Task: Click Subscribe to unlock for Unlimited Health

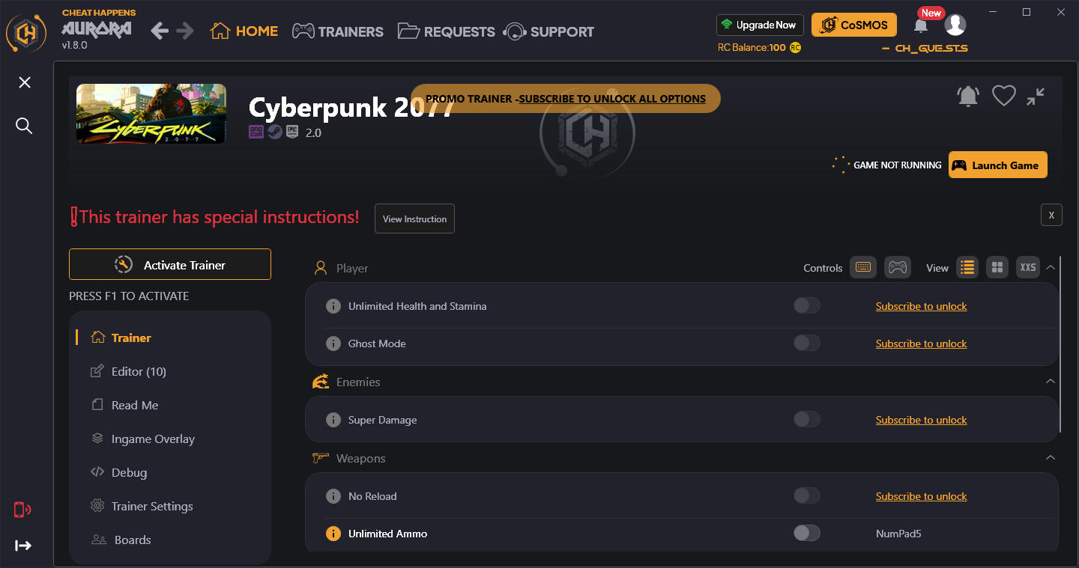Action: click(x=921, y=306)
